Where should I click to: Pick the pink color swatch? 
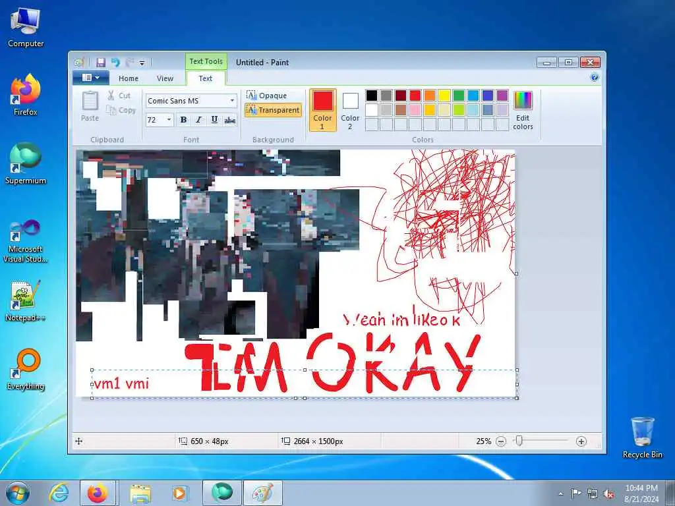415,110
